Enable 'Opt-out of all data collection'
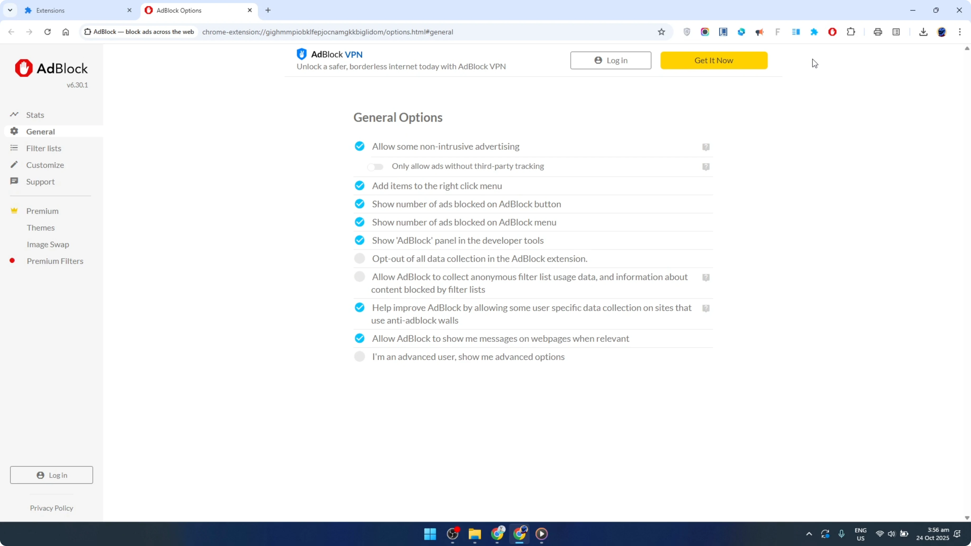This screenshot has width=971, height=546. click(360, 258)
